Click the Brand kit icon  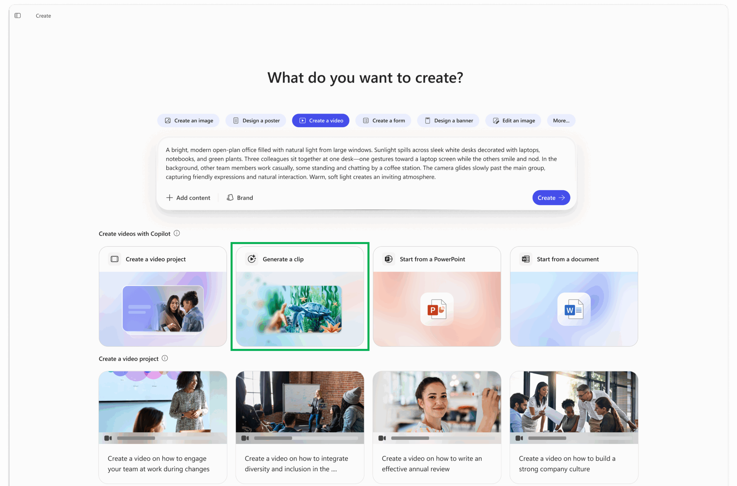click(230, 198)
